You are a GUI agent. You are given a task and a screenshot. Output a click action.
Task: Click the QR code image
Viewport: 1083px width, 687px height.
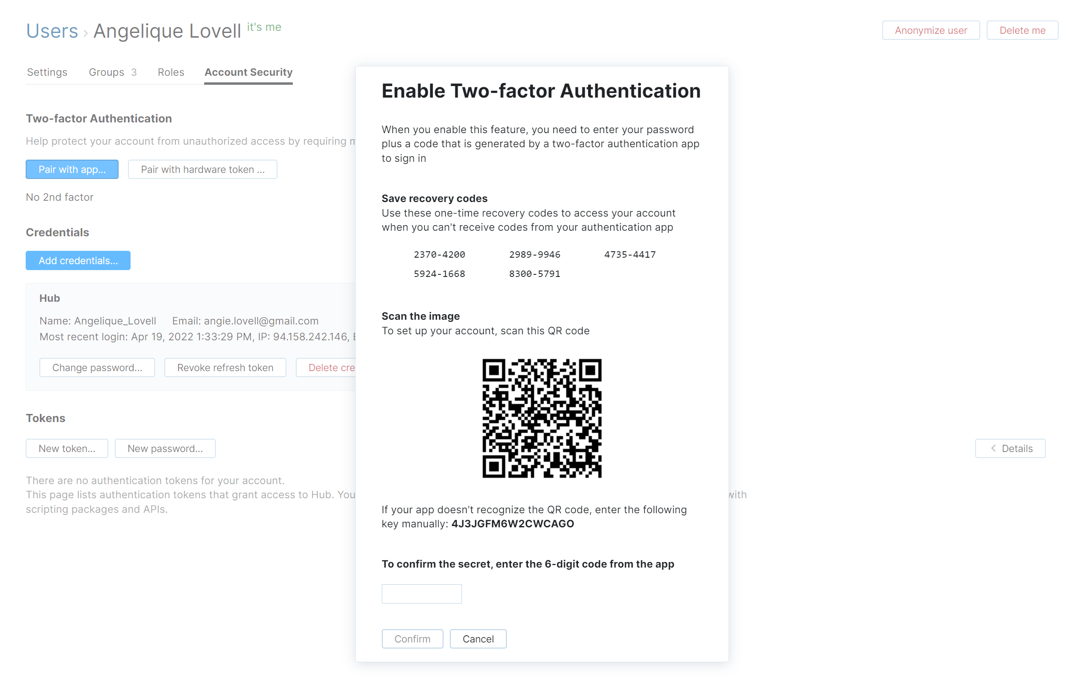point(541,418)
